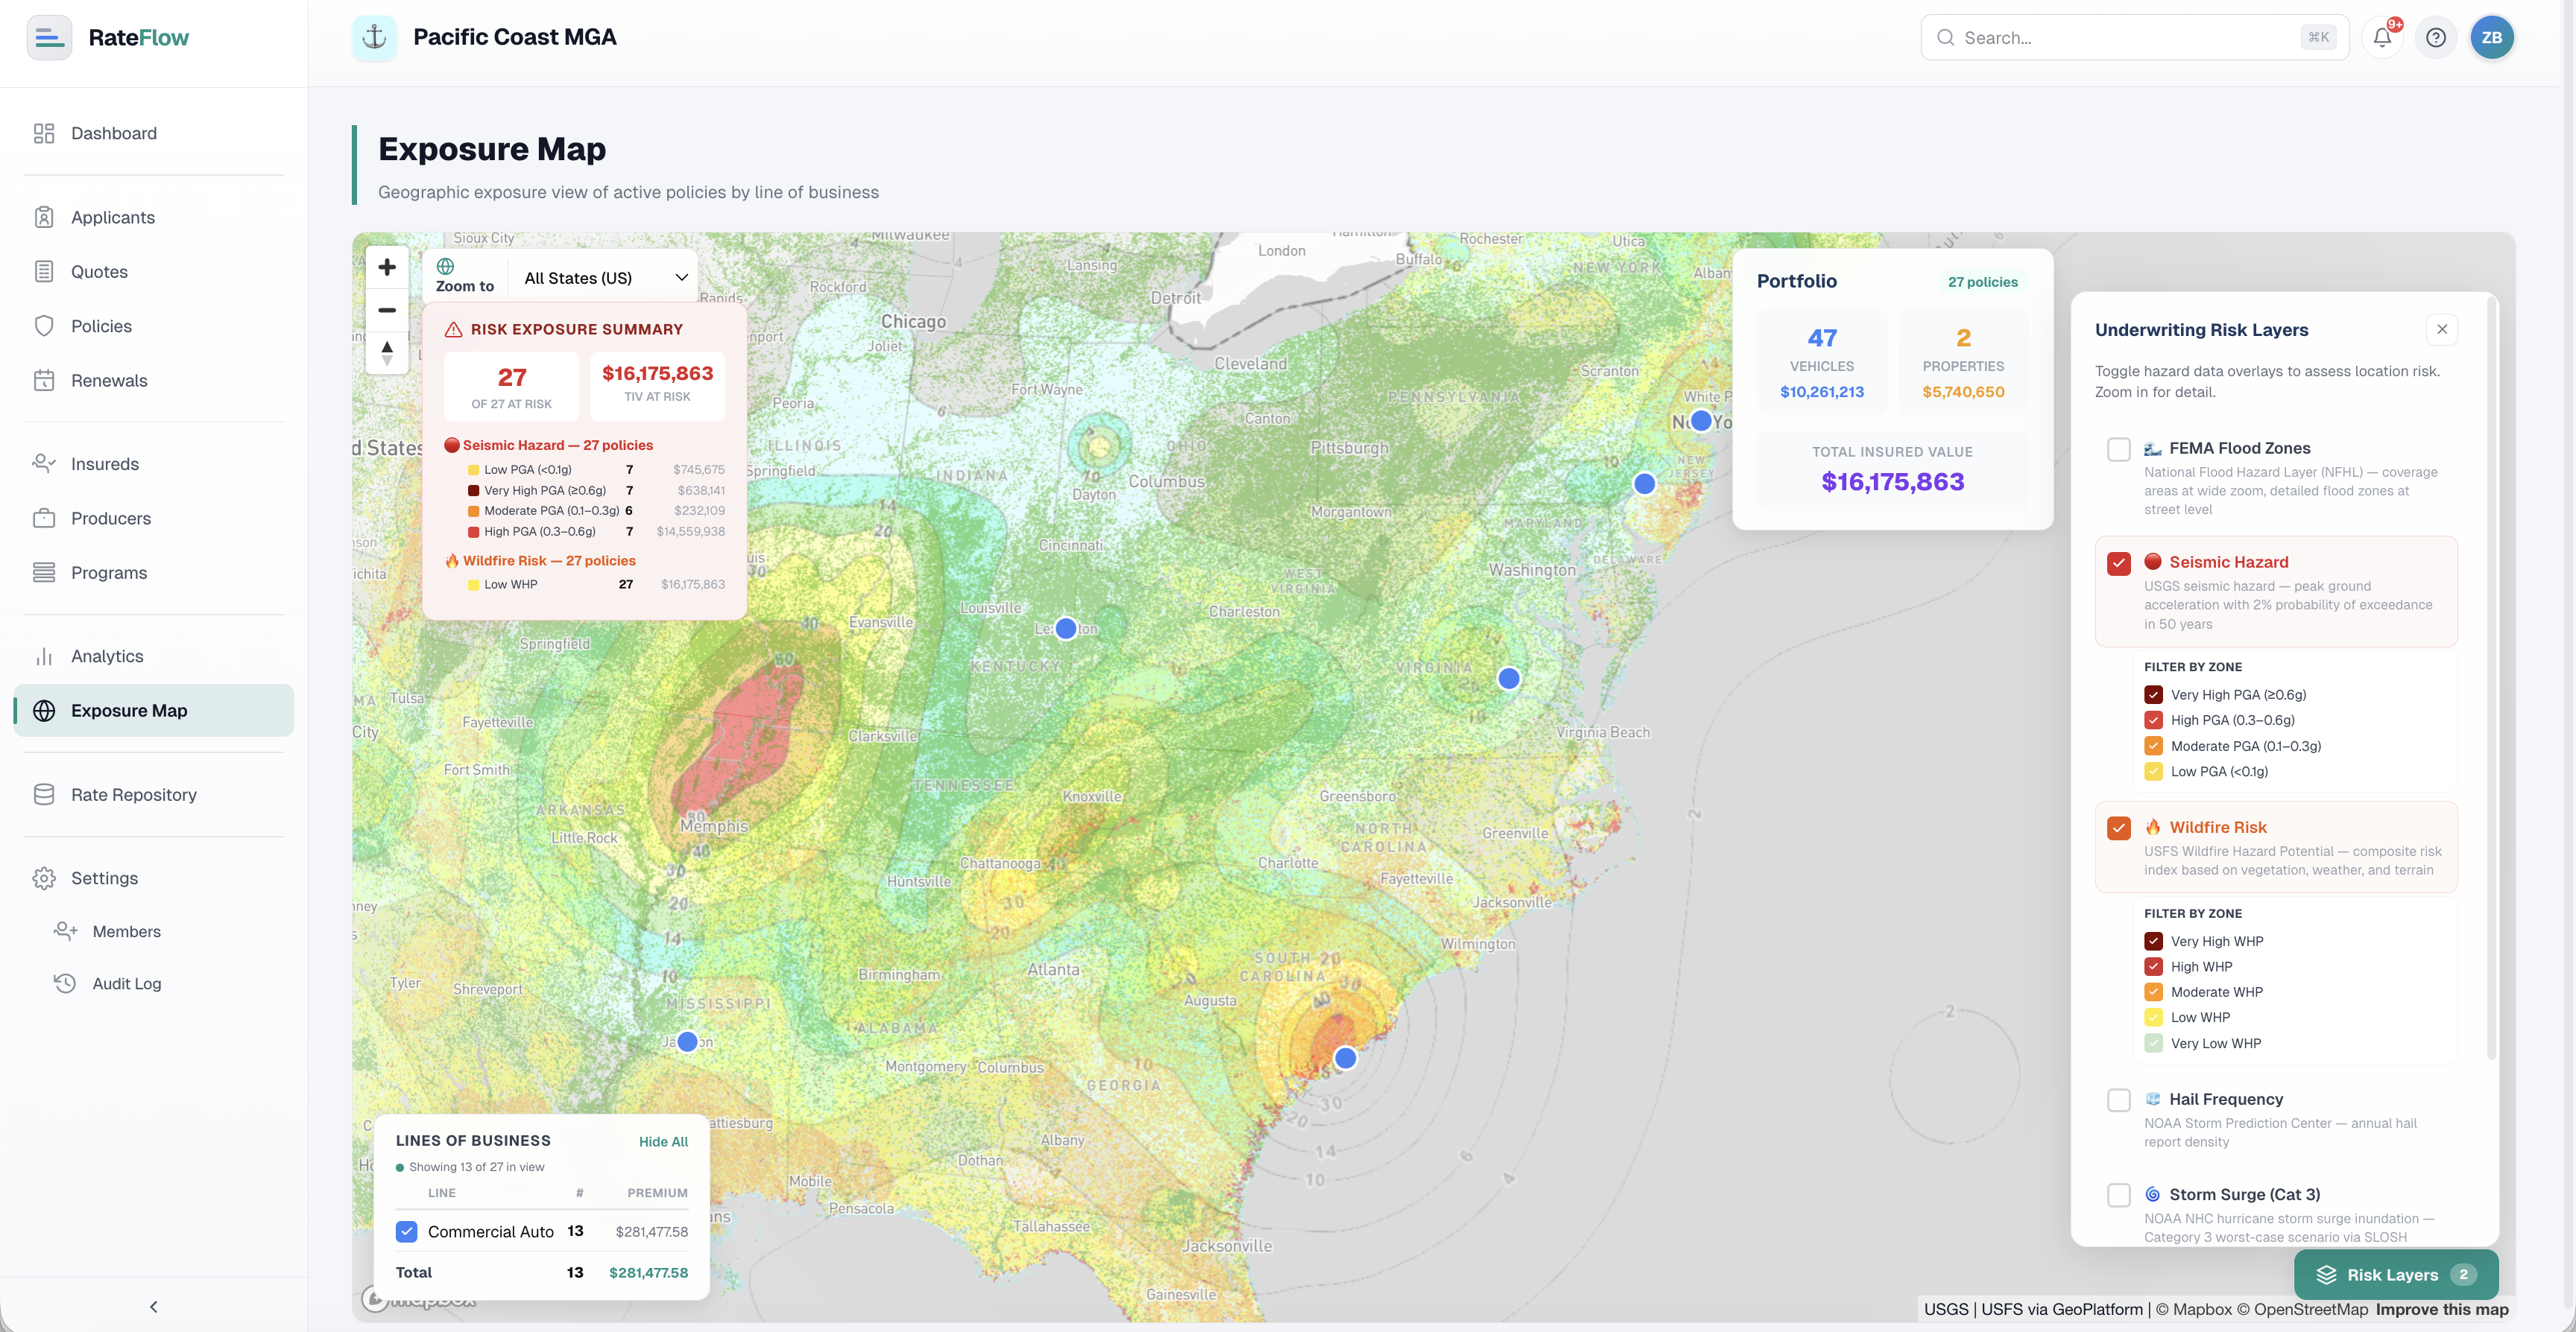Close the Underwriting Risk Layers panel

(x=2442, y=329)
